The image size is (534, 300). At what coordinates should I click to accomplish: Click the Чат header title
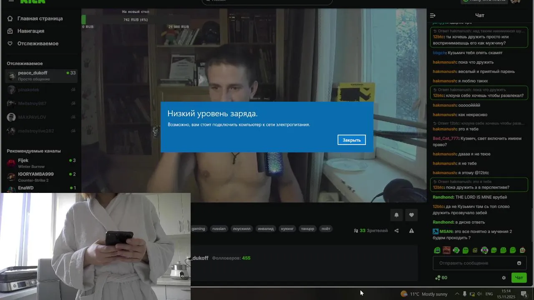[480, 15]
